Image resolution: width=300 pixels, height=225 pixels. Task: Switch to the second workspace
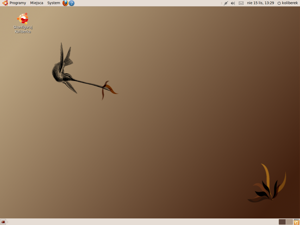(289, 222)
